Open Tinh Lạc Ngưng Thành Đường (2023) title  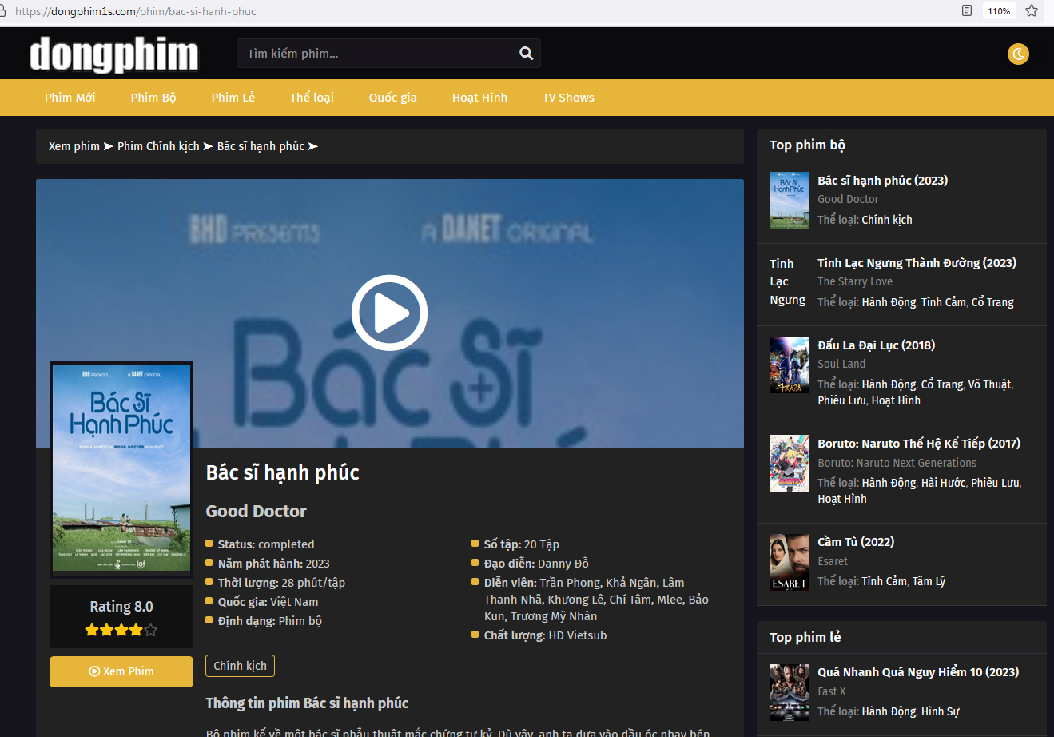(x=917, y=263)
